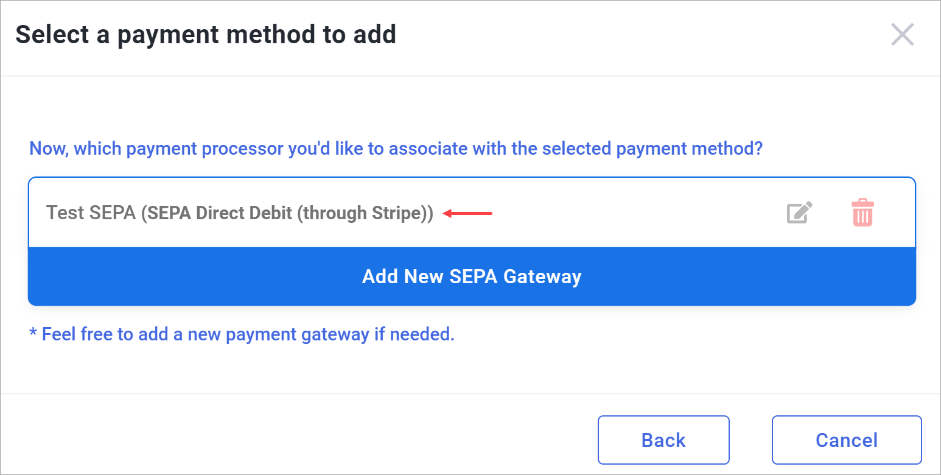This screenshot has width=941, height=475.
Task: Click the 'Test SEPA' gateway name text
Action: pyautogui.click(x=91, y=213)
